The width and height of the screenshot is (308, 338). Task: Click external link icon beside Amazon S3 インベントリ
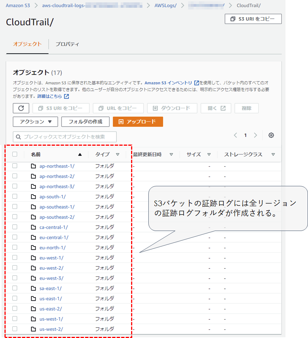tap(196, 83)
